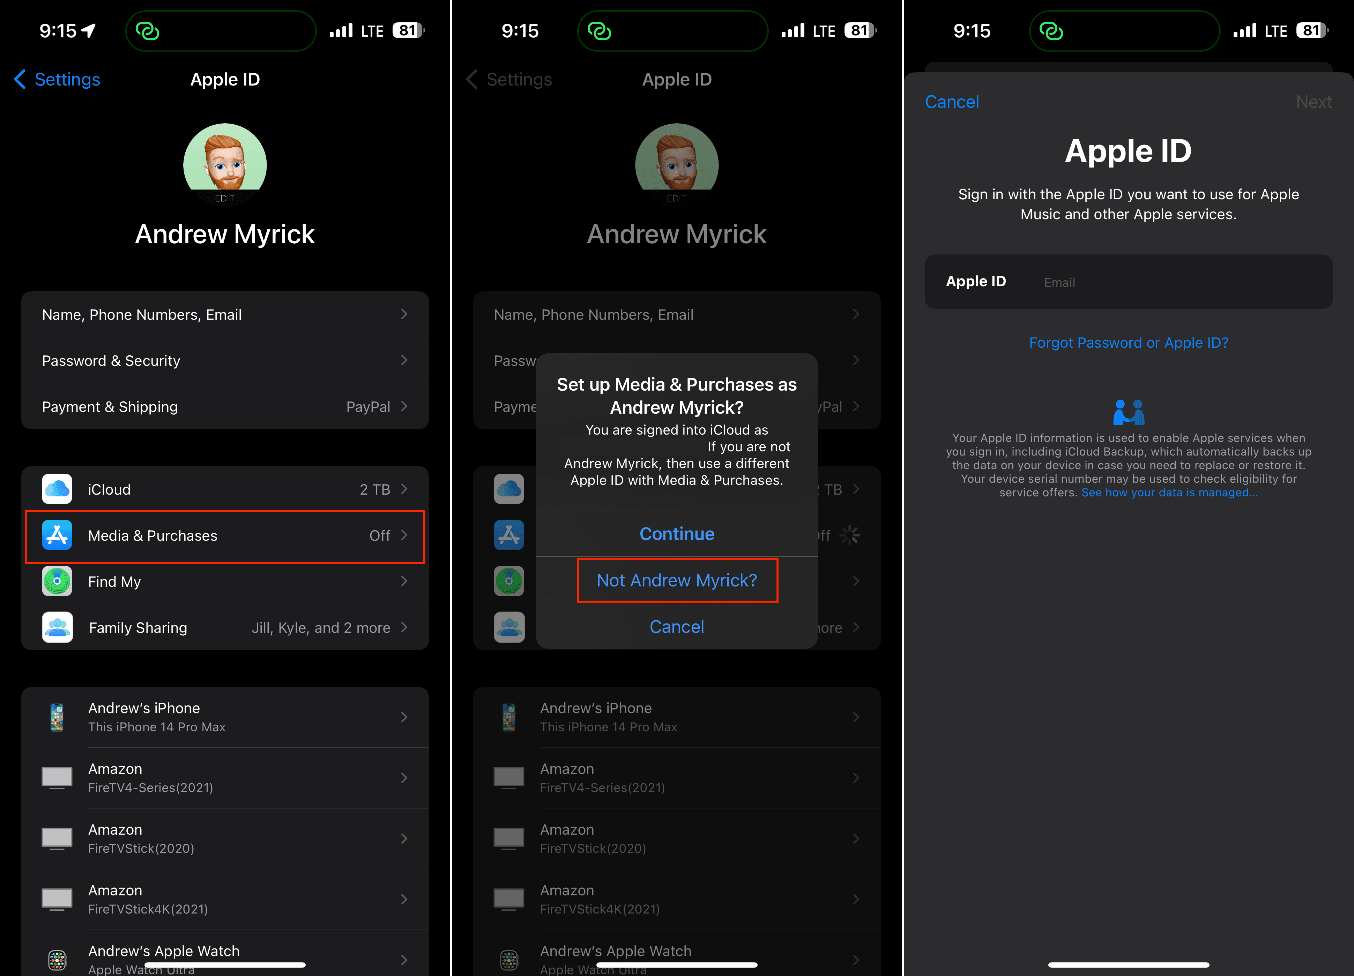Open Payment & Shipping in left screen
This screenshot has width=1354, height=976.
pyautogui.click(x=225, y=406)
